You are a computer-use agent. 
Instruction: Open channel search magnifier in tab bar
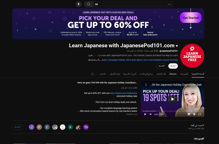click(93, 74)
